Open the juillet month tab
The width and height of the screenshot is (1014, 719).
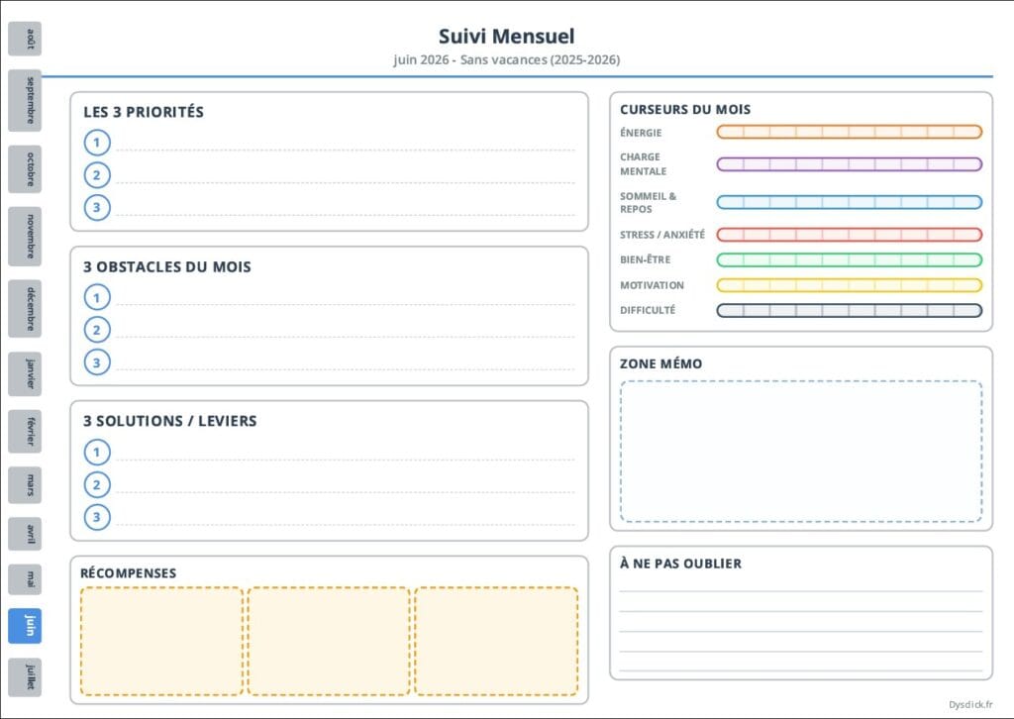pyautogui.click(x=25, y=677)
